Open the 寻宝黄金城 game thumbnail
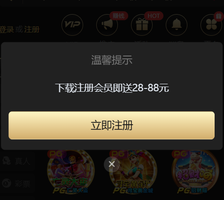Image resolution: width=224 pixels, height=200 pixels. click(133, 172)
